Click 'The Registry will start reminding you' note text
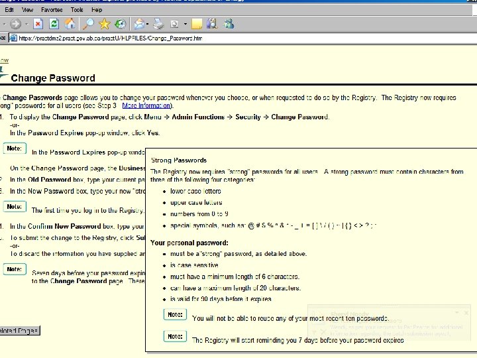The height and width of the screenshot is (358, 477). pyautogui.click(x=298, y=340)
